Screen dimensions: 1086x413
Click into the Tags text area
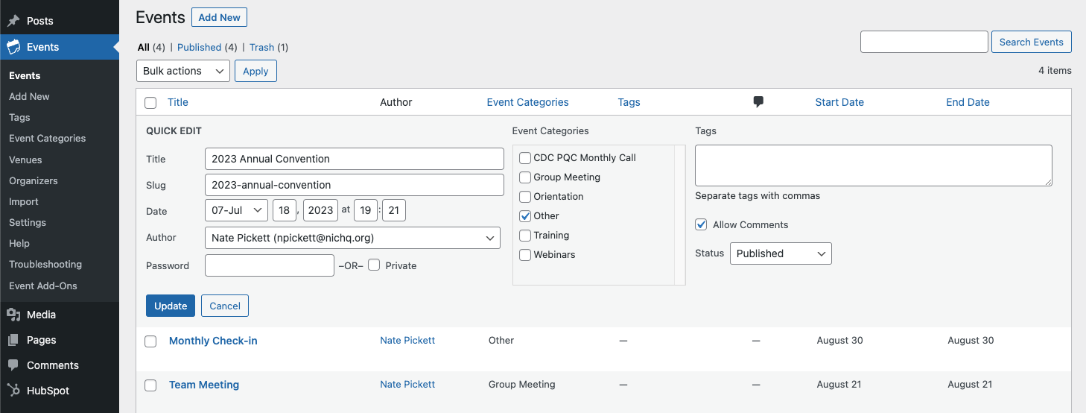click(x=873, y=165)
